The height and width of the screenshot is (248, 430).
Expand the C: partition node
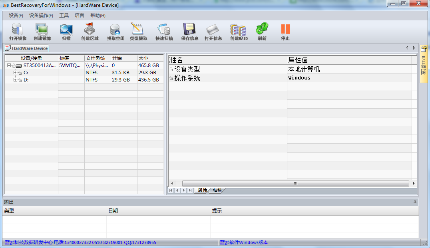15,73
